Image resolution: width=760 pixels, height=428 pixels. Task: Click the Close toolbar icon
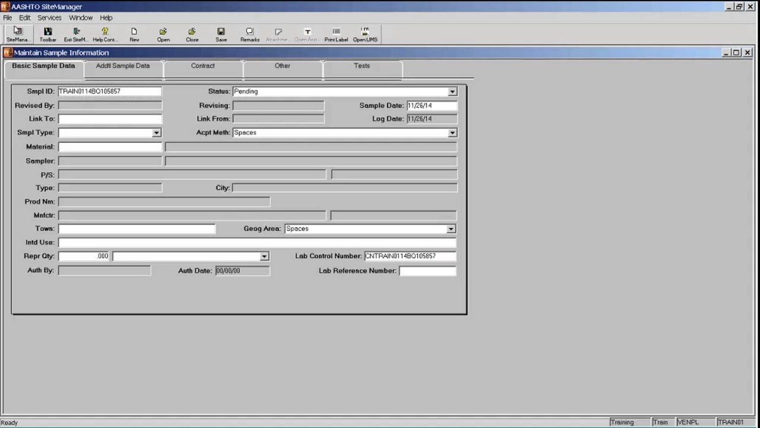tap(192, 34)
